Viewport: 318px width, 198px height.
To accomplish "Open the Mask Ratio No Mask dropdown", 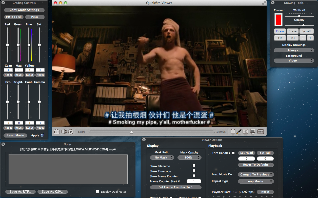I will [x=162, y=157].
